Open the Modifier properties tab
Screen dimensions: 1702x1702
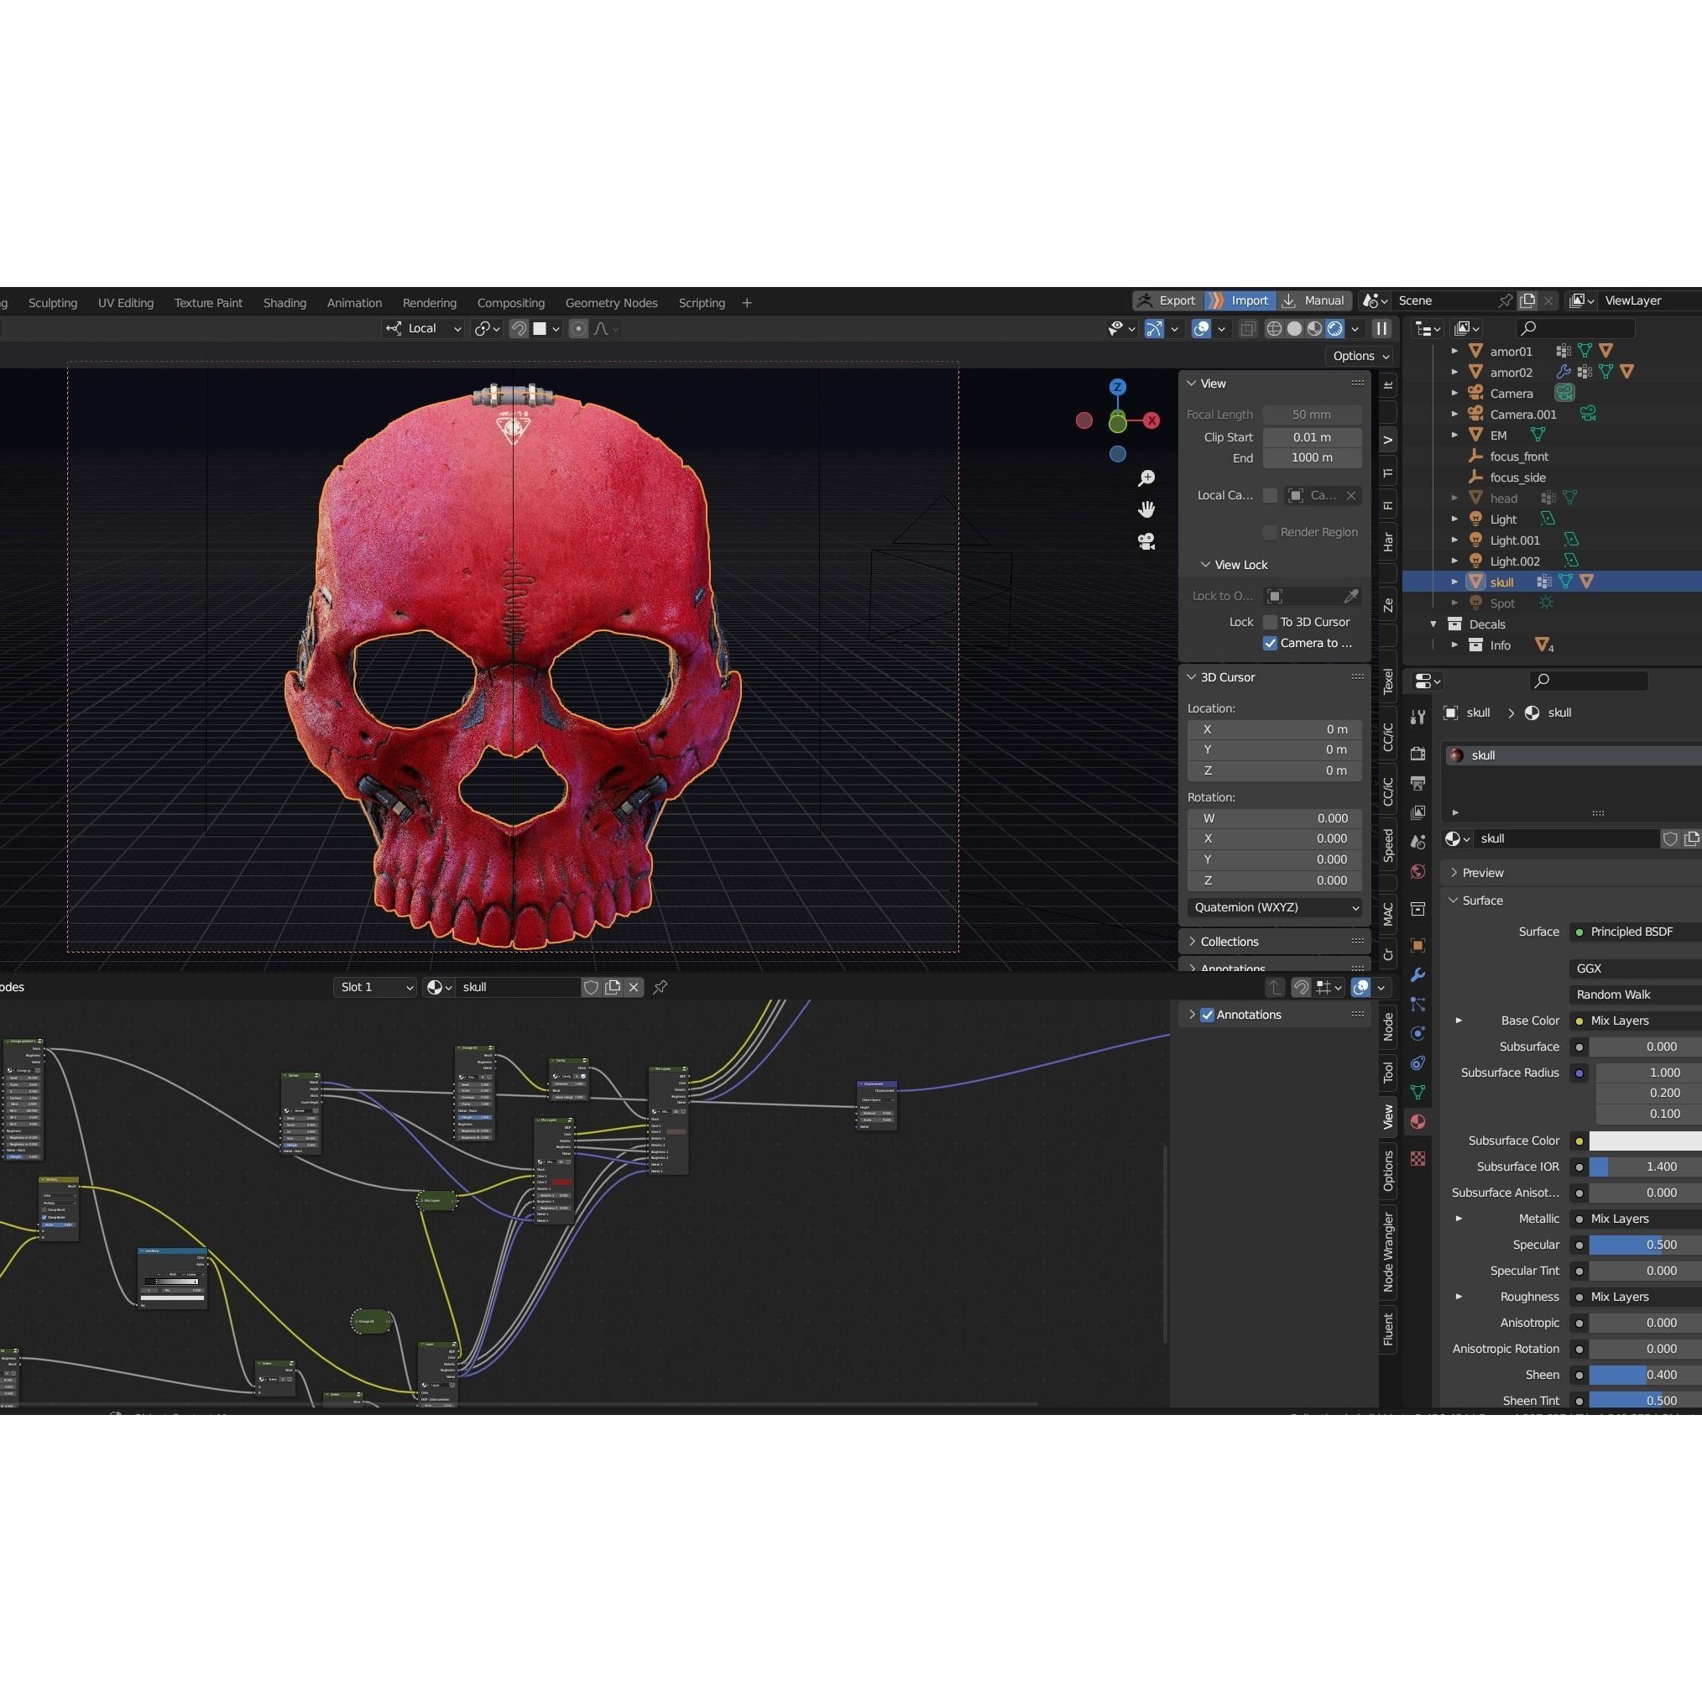1418,974
